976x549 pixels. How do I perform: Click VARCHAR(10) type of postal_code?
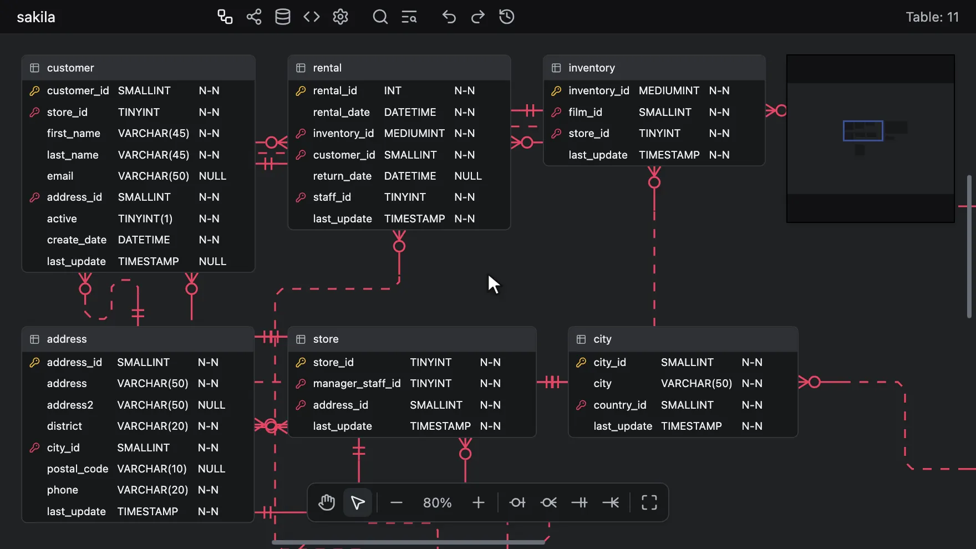tap(152, 469)
